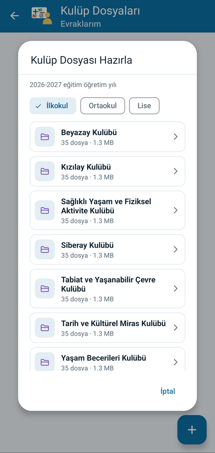
Task: Tap the Yaşam Becerileri Kulübü chevron
Action: 176,362
